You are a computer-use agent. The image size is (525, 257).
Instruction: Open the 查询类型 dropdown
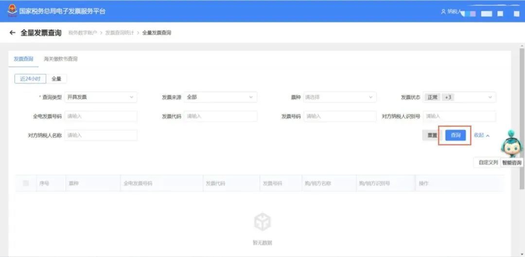point(101,97)
